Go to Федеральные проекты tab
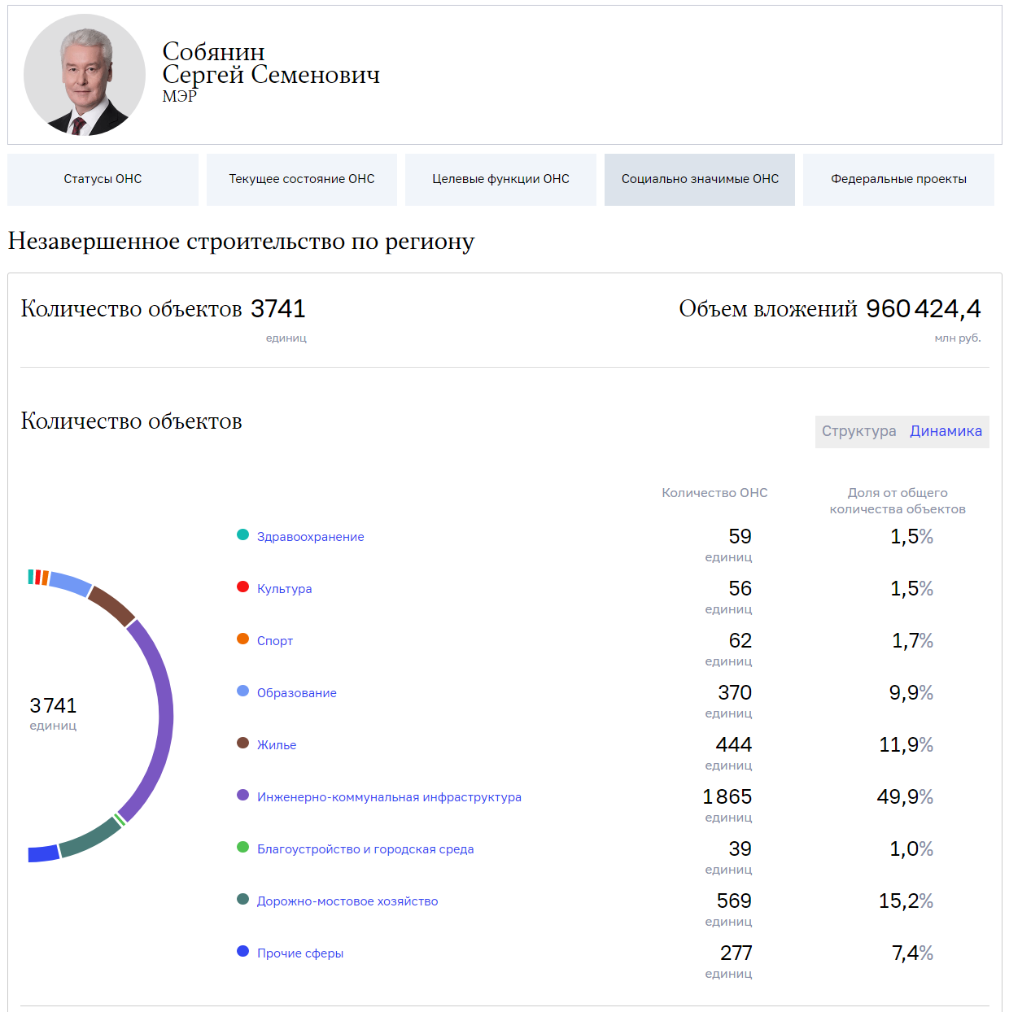 pos(898,179)
